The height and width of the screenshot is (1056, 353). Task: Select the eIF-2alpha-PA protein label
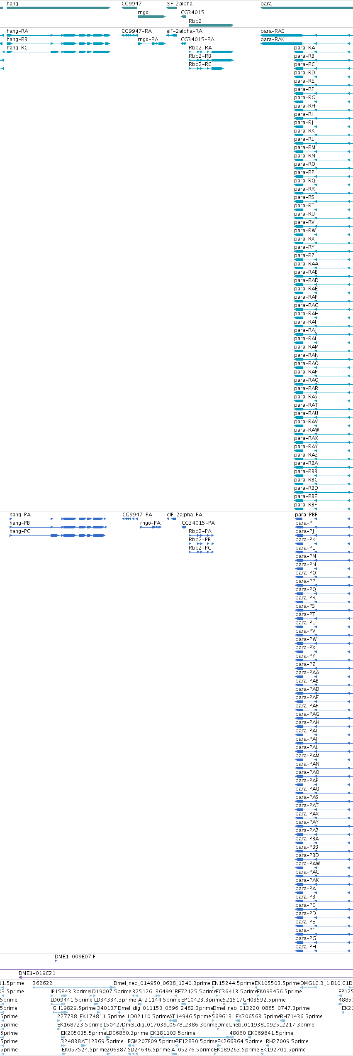click(x=185, y=515)
